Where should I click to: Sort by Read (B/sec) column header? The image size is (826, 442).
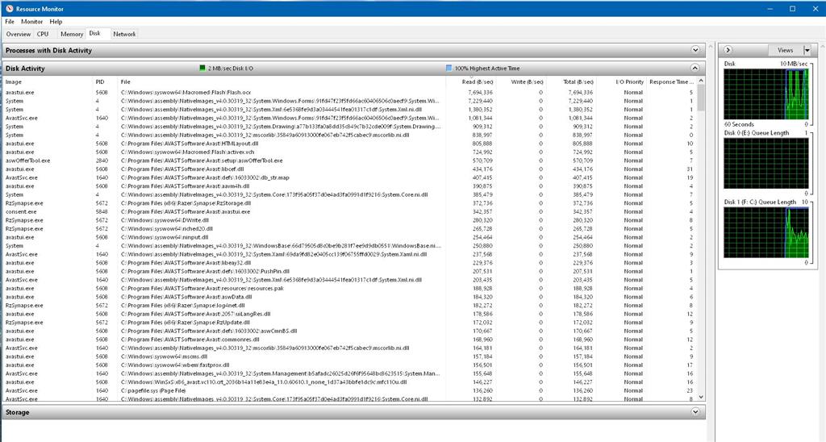coord(471,81)
